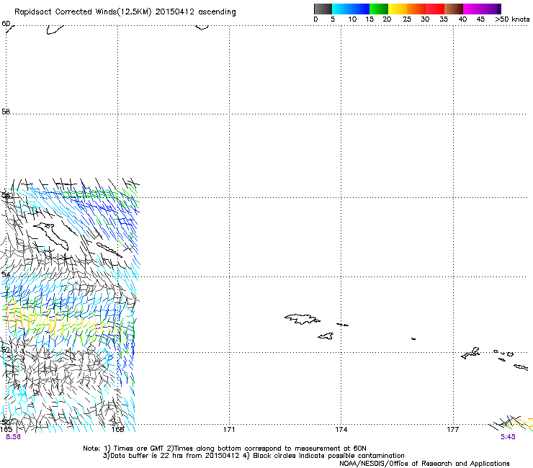Click the largest island outline near 173 longitude
This screenshot has height=468, width=533.
(x=303, y=319)
